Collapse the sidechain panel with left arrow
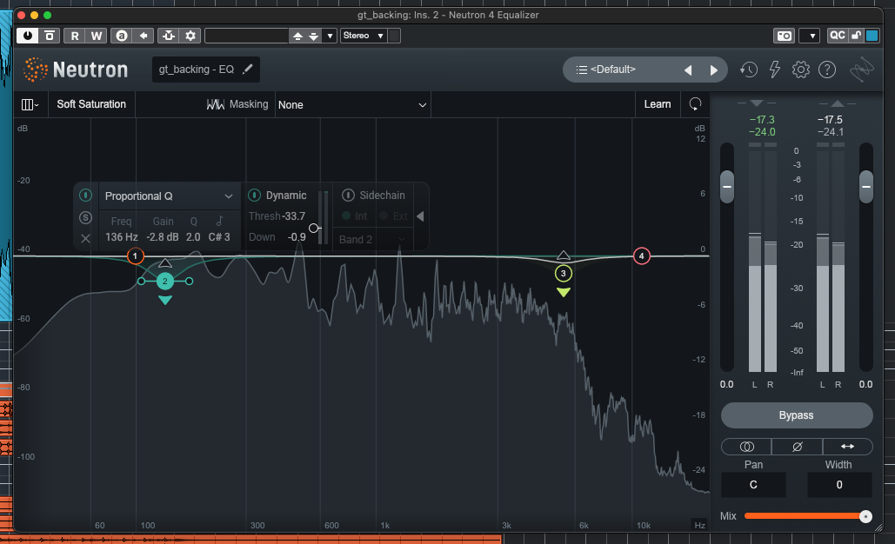 coord(420,216)
